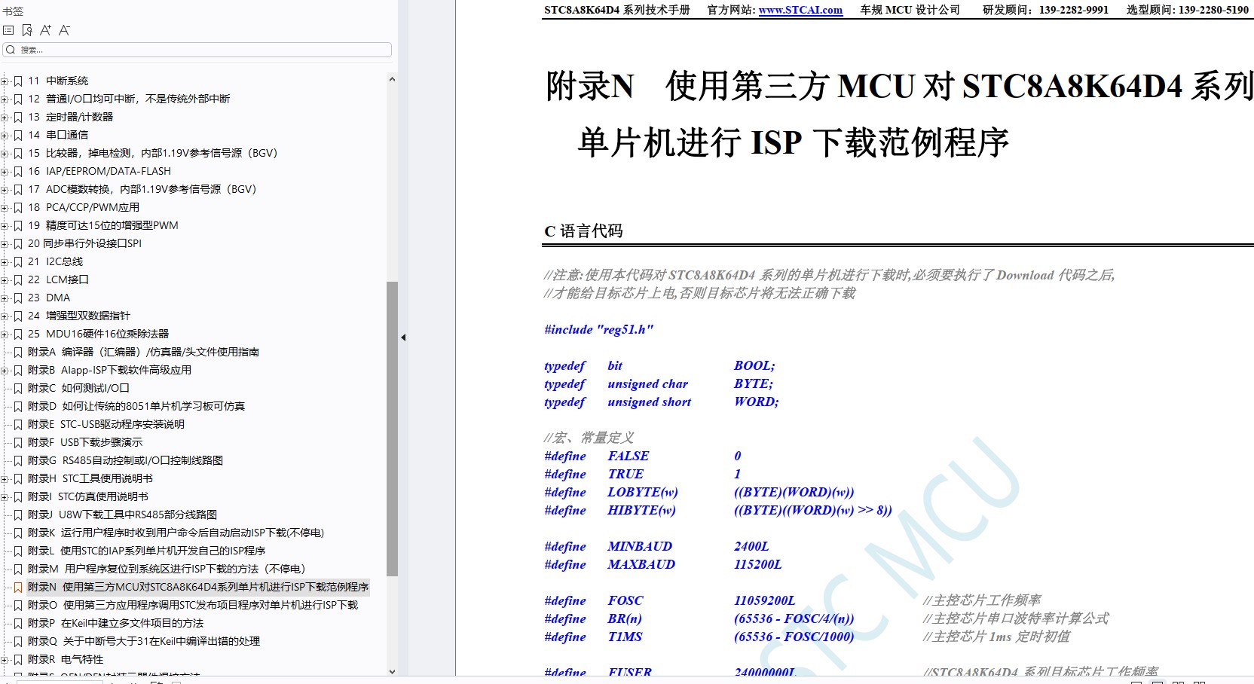Viewport: 1254px width, 684px height.
Task: Open bookmark '附录P 在Keil中建立多文件项目的方法'
Action: click(116, 623)
